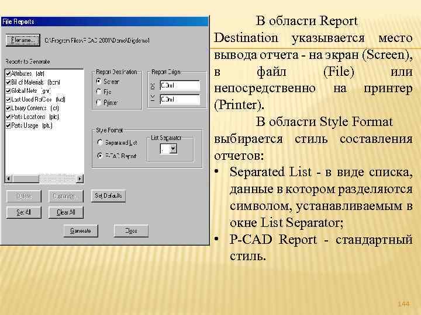Uncheck Library Contents report
Viewport: 421px width, 315px height.
[x=8, y=108]
